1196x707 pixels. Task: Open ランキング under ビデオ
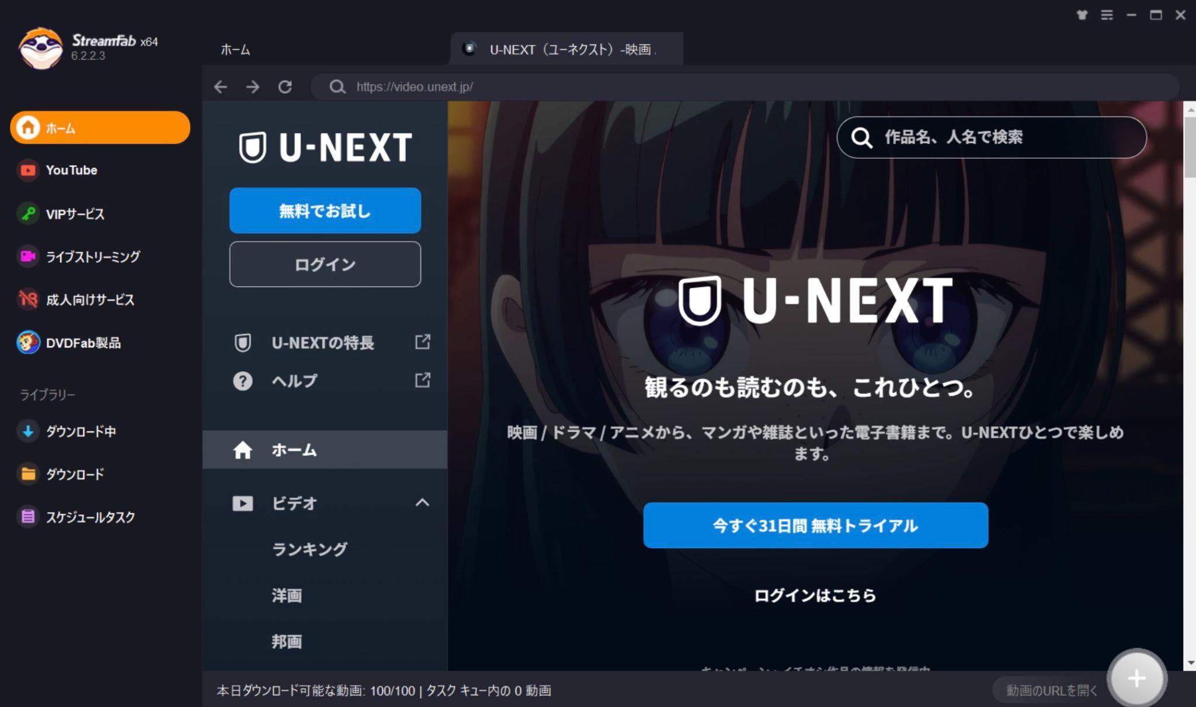point(310,549)
